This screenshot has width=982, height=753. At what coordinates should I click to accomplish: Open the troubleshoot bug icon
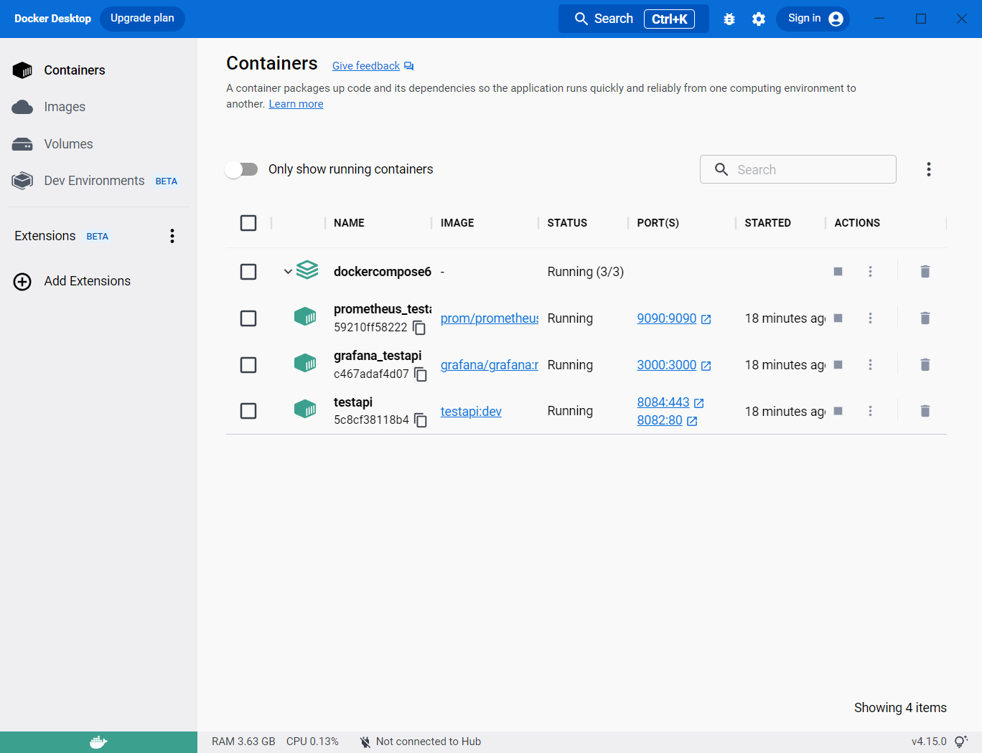point(729,19)
